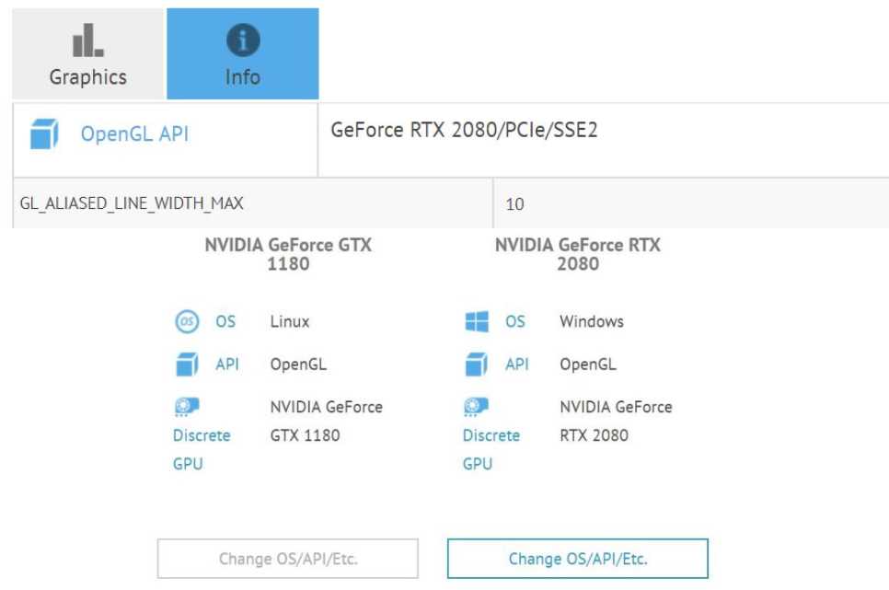Click NVIDIA GeForce GTX 1180 heading

[x=288, y=254]
